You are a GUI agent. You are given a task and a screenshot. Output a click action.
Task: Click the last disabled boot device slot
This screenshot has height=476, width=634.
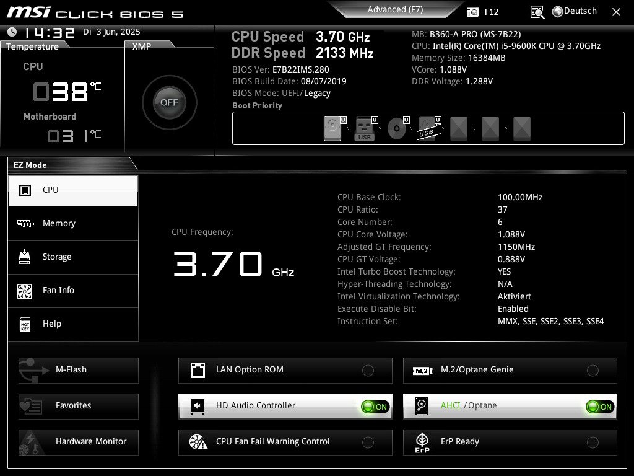click(x=522, y=129)
